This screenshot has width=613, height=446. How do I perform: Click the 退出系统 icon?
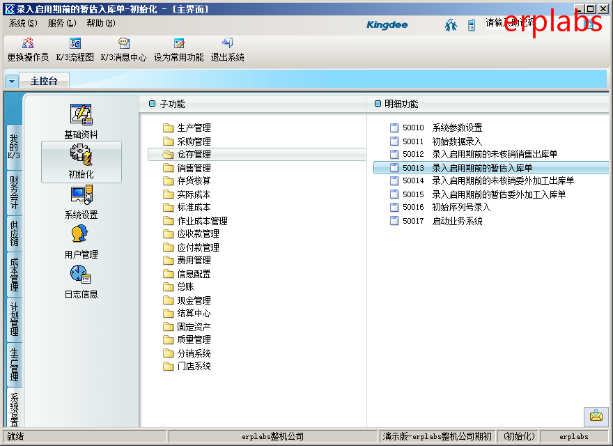[228, 43]
